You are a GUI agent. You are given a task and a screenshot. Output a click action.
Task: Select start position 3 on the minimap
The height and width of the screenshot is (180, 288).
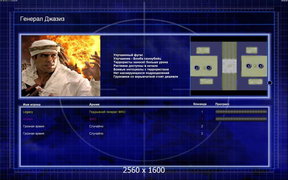[x=248, y=66]
